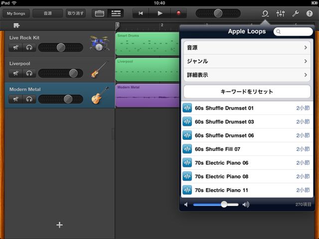
Task: Add a new track with plus icon
Action: click(59, 225)
